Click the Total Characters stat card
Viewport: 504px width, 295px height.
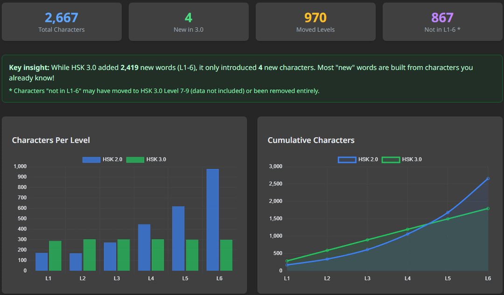(x=62, y=22)
